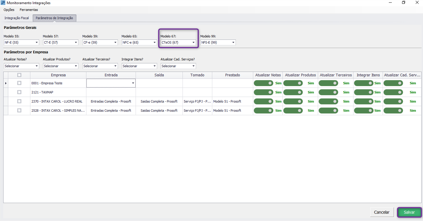423x221 pixels.
Task: Expand the Modelo 59 CF-e dropdown
Action: (100, 43)
